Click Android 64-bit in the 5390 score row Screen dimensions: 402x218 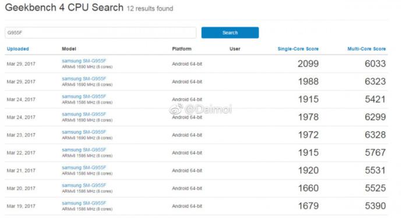[187, 206]
